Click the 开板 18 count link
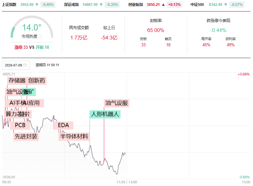The height and width of the screenshot is (186, 253). tap(43, 47)
